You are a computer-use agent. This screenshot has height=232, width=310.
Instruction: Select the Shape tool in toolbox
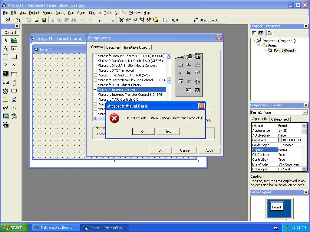[x=6, y=108]
